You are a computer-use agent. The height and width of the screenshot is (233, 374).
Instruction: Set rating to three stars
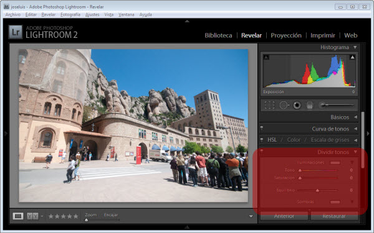63,216
